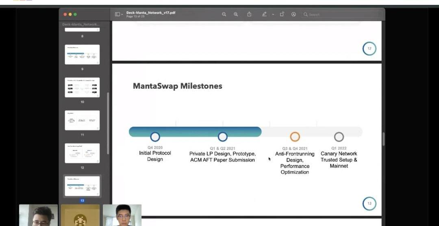Viewport: 439px width, 226px height.
Task: Show the Markup toolbar
Action: [x=293, y=14]
